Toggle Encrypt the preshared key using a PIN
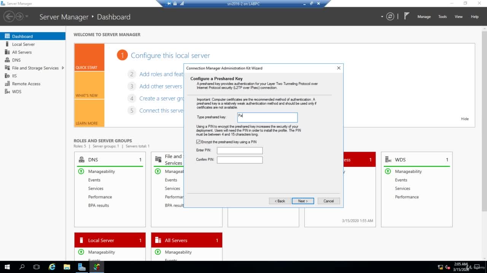The width and height of the screenshot is (487, 273). coord(198,142)
